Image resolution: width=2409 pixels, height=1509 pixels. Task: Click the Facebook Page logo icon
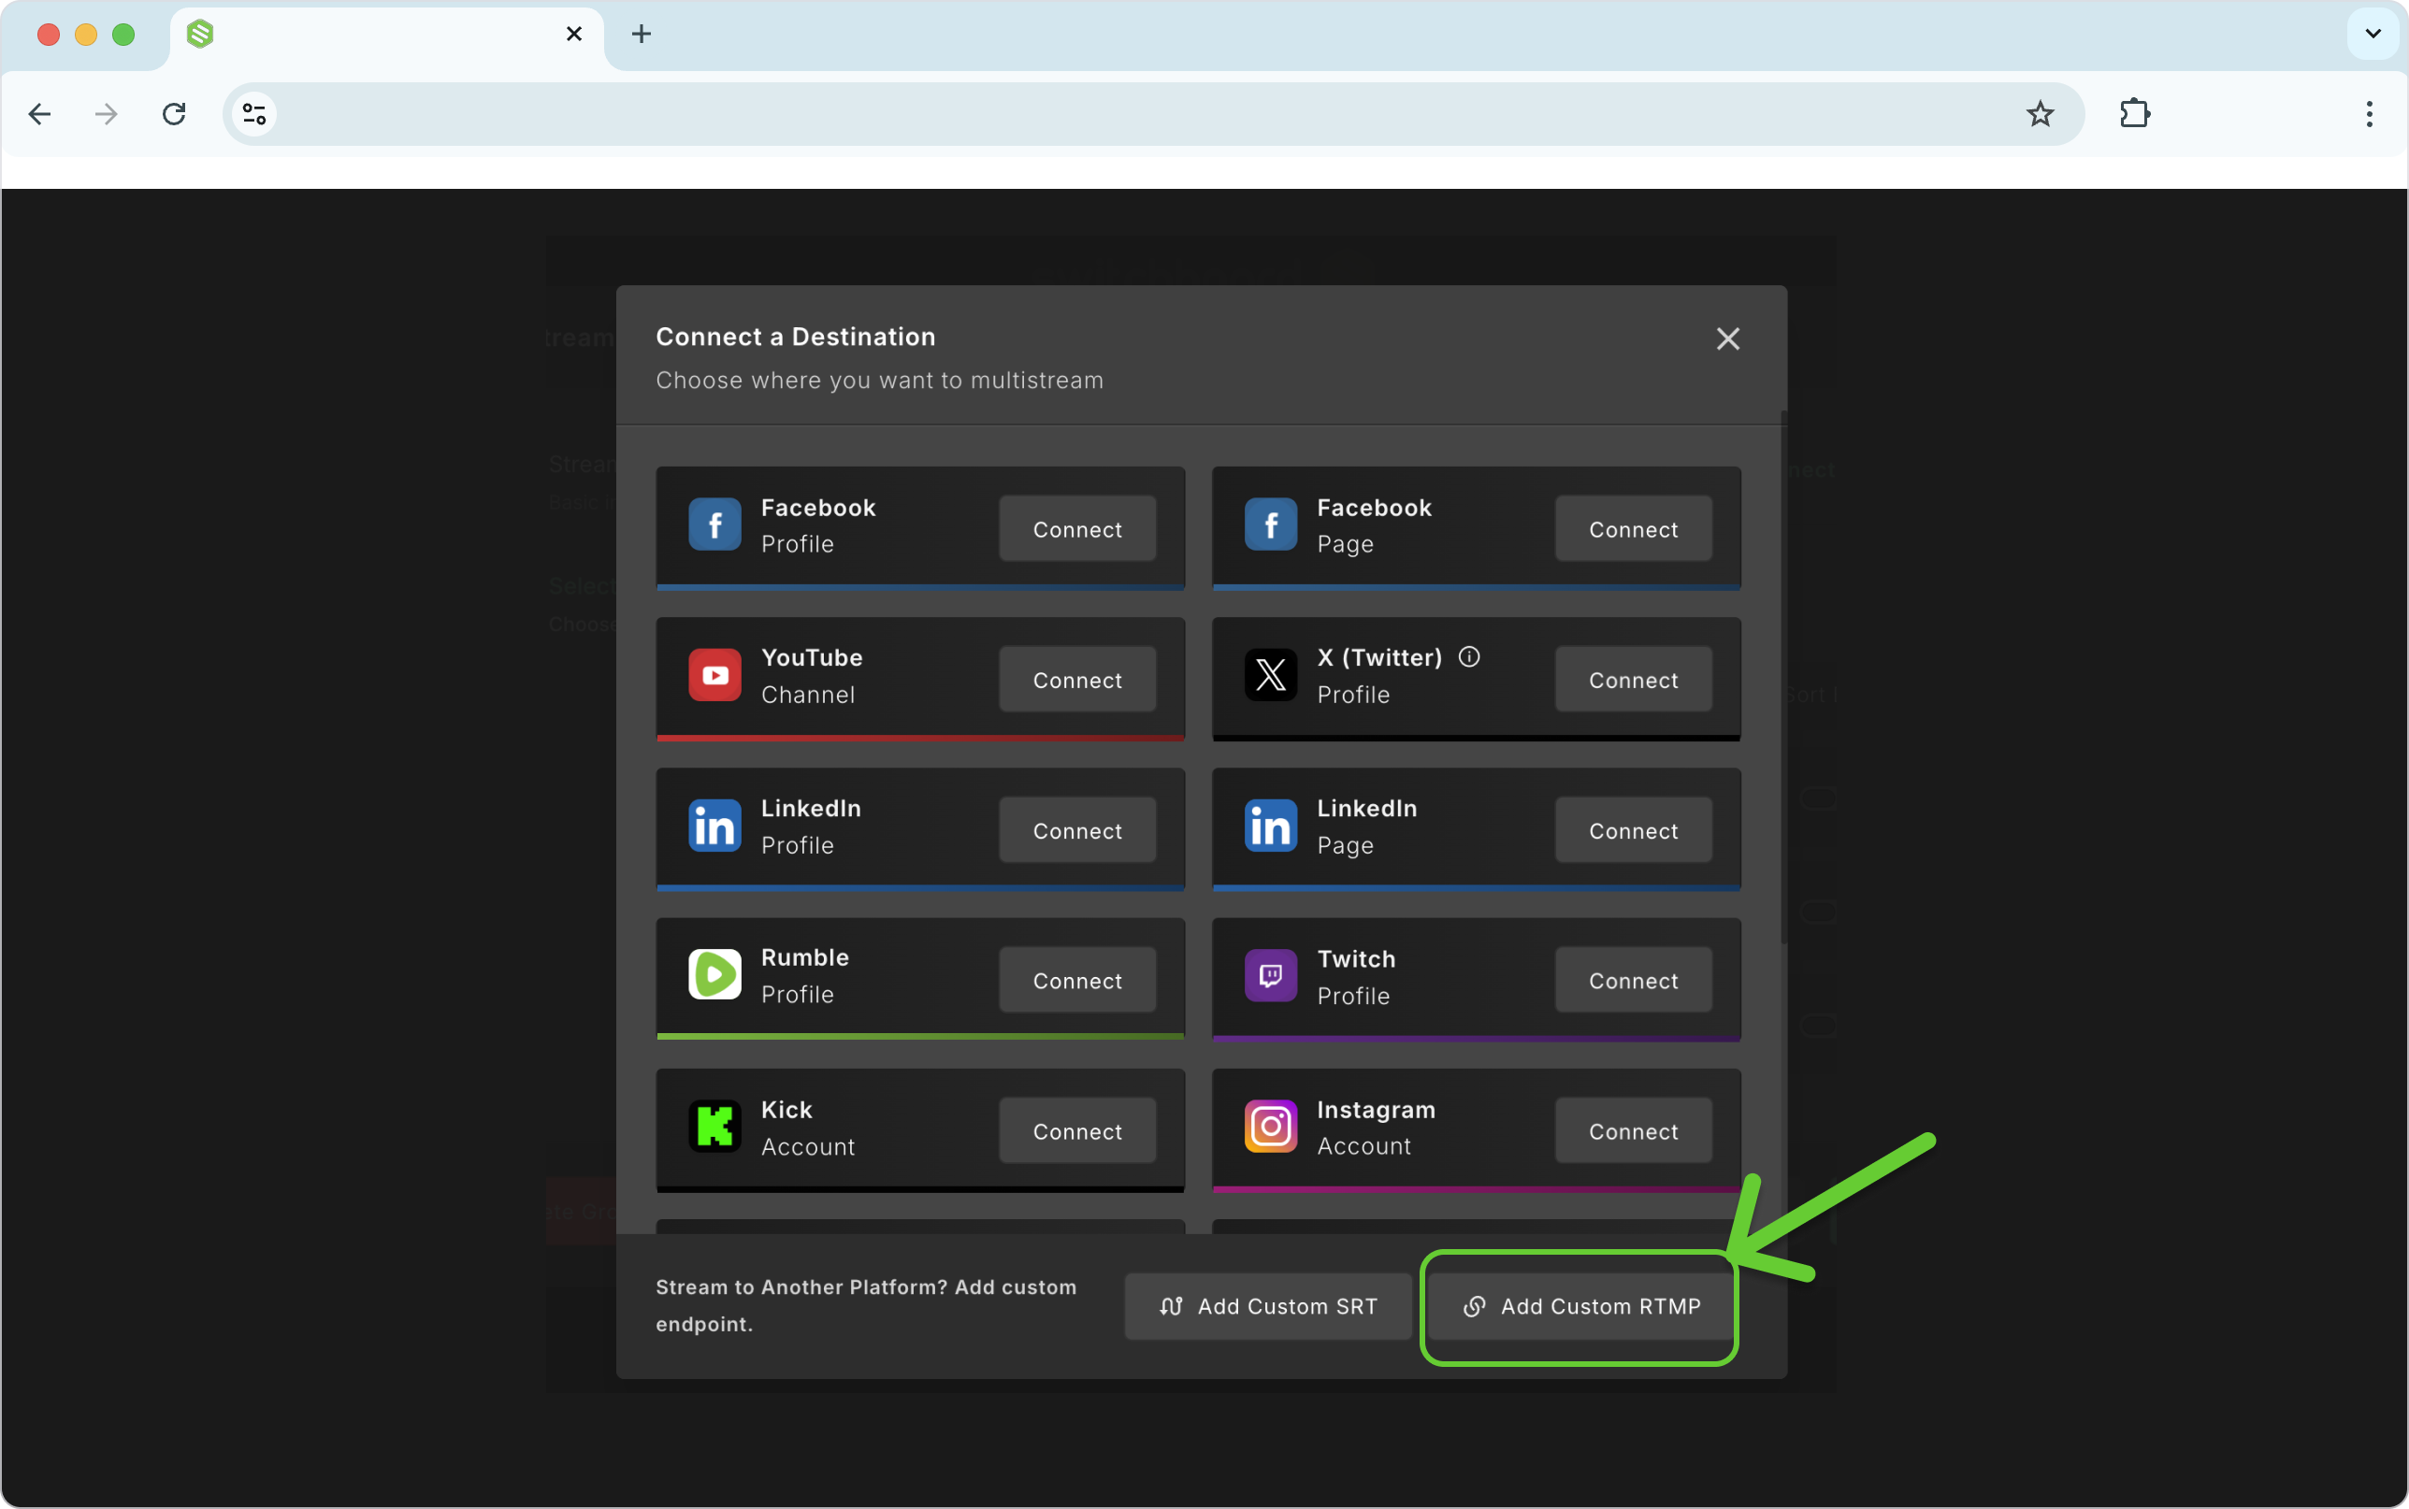[x=1270, y=525]
